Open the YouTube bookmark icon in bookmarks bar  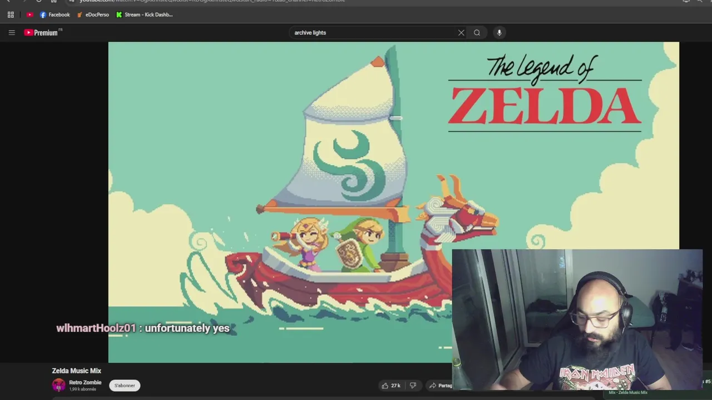click(29, 15)
